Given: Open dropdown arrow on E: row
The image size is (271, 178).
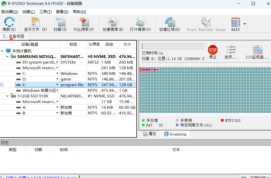Looking at the screenshot, I should (57, 85).
